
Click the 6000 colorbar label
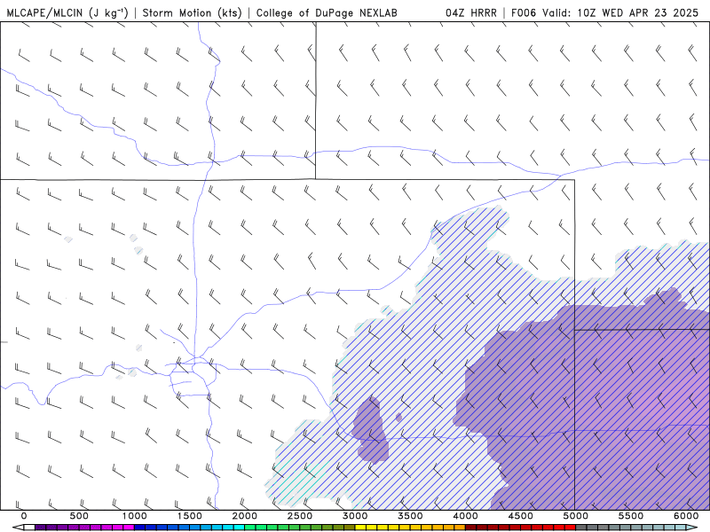pyautogui.click(x=686, y=516)
